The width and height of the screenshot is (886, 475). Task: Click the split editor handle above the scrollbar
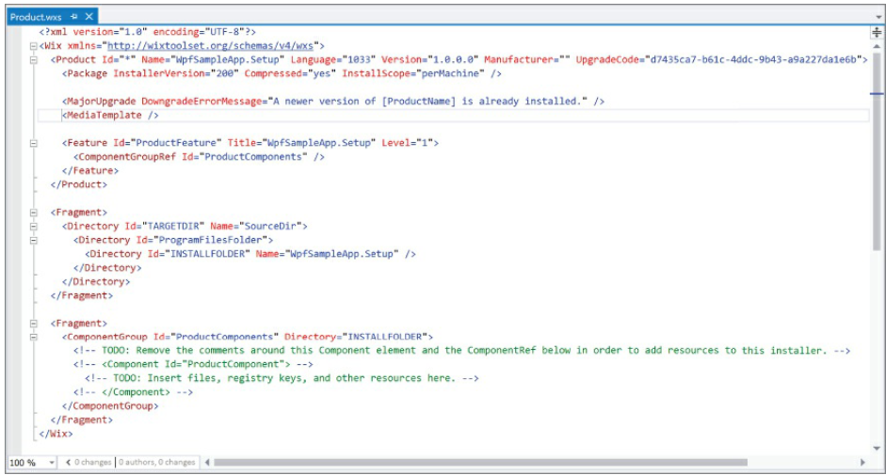pyautogui.click(x=876, y=32)
